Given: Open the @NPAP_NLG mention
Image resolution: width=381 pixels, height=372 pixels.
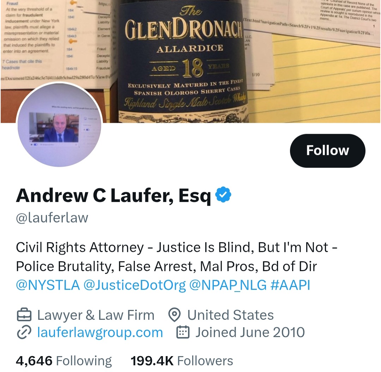Looking at the screenshot, I should click(x=228, y=285).
